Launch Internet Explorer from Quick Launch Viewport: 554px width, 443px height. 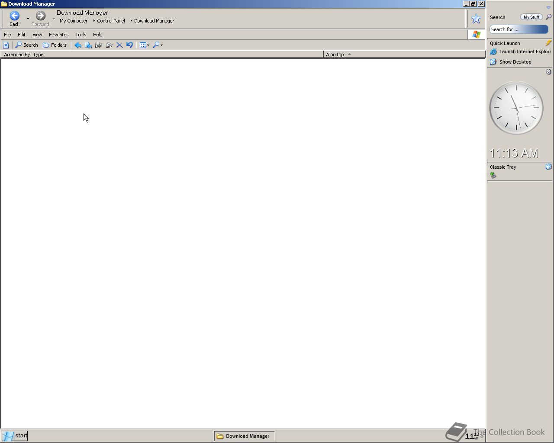pos(521,51)
